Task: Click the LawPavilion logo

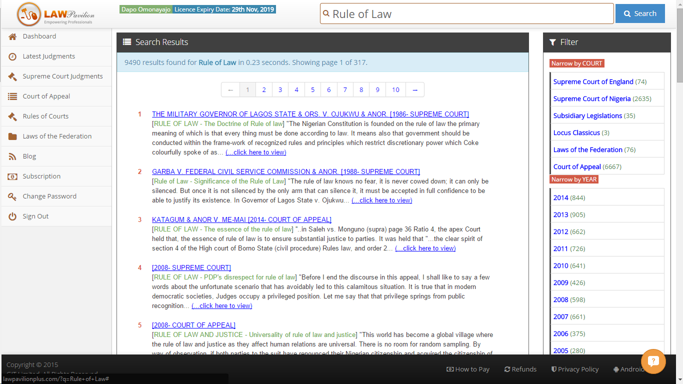Action: (56, 14)
